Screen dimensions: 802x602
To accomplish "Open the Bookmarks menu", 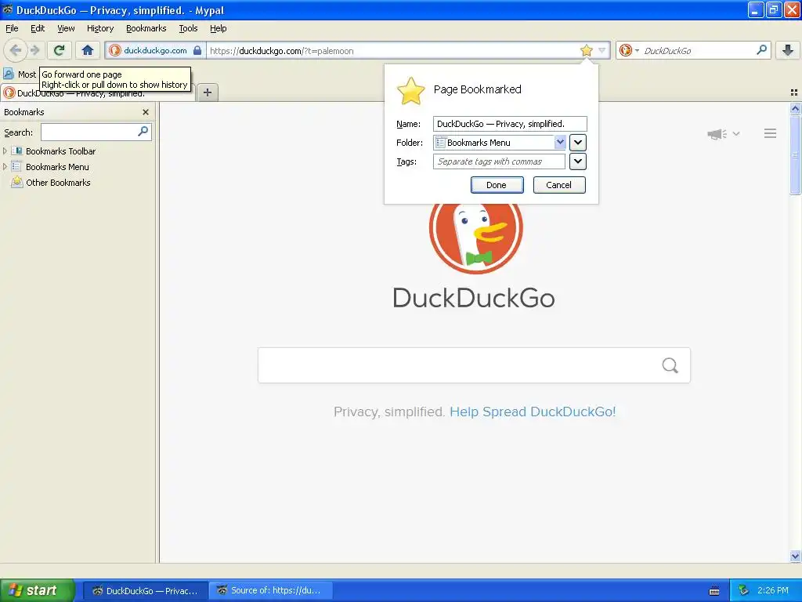I will pyautogui.click(x=146, y=29).
